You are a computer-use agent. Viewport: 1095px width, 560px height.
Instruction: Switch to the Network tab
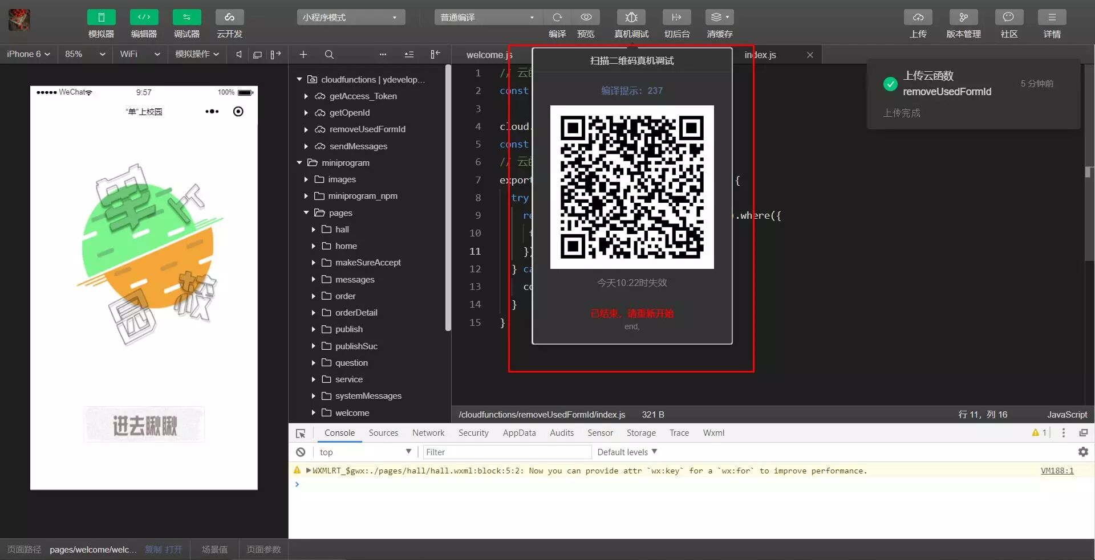tap(428, 433)
